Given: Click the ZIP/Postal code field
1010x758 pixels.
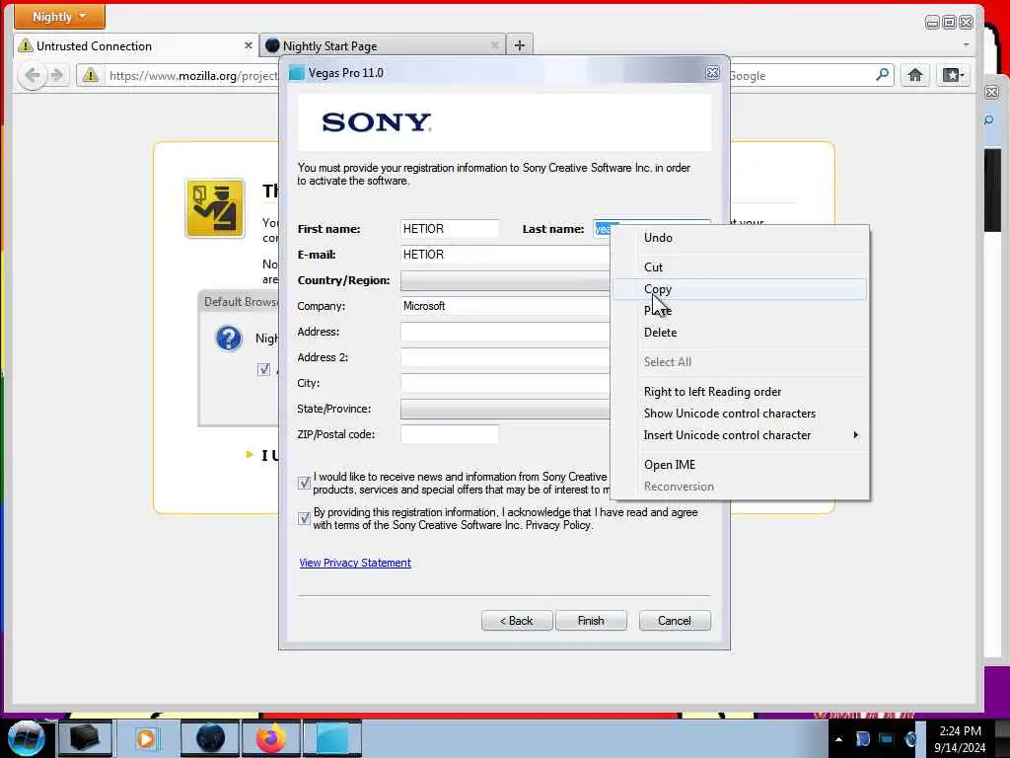Looking at the screenshot, I should 450,434.
